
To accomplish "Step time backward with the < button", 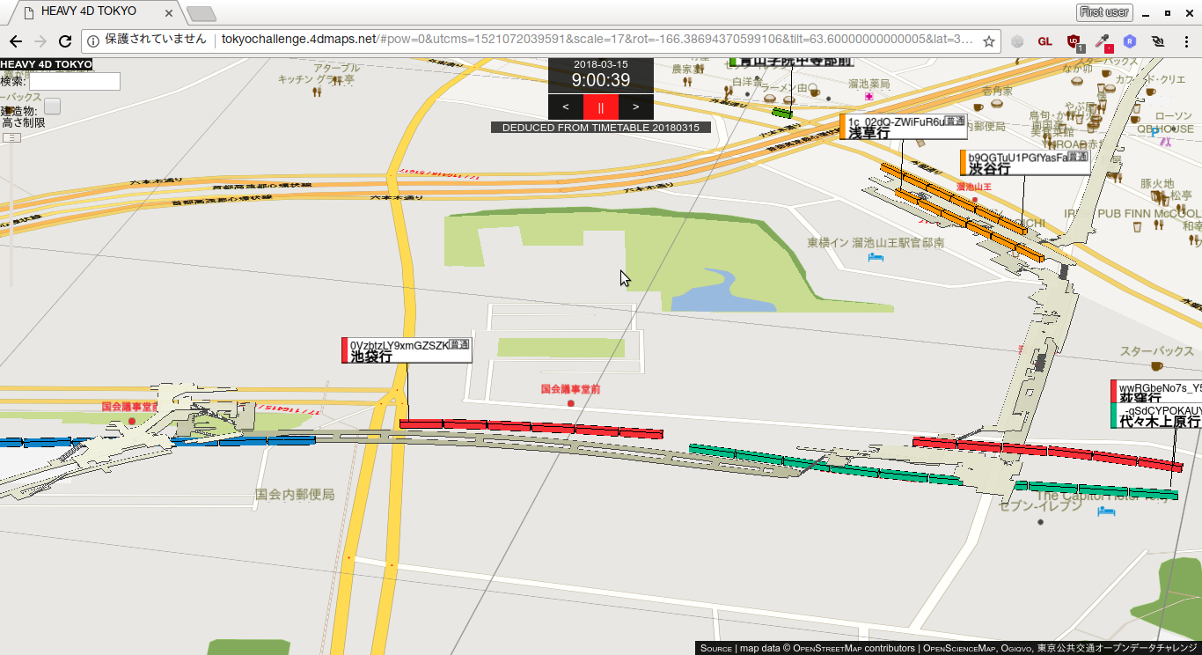I will point(566,107).
